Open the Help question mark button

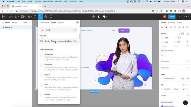[x=185, y=103]
